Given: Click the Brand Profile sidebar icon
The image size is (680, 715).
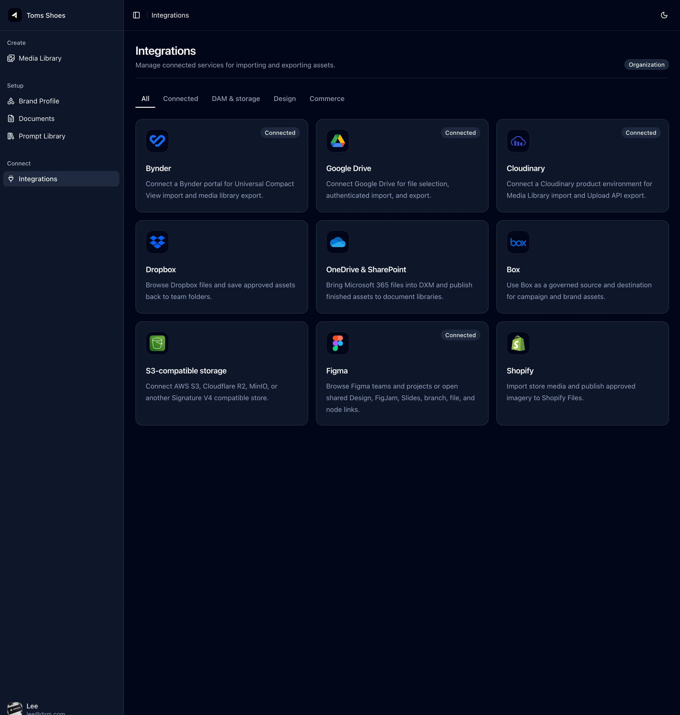Looking at the screenshot, I should (x=11, y=101).
